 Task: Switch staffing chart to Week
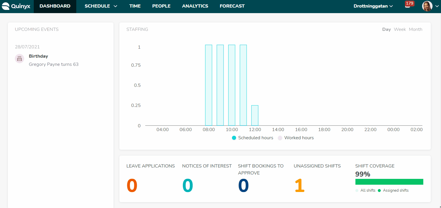point(400,29)
